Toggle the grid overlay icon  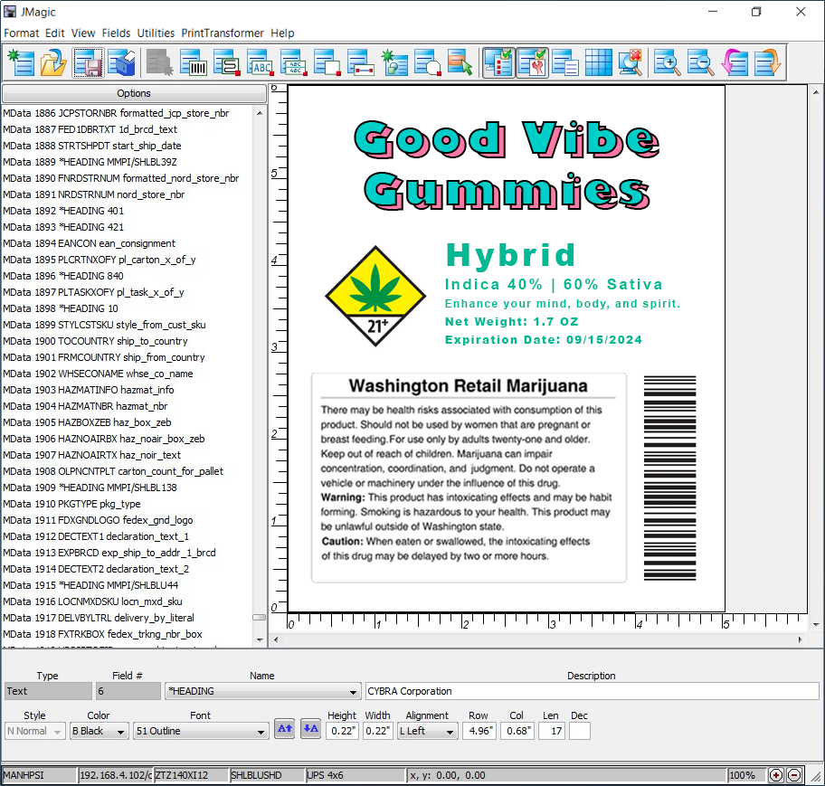[x=599, y=63]
